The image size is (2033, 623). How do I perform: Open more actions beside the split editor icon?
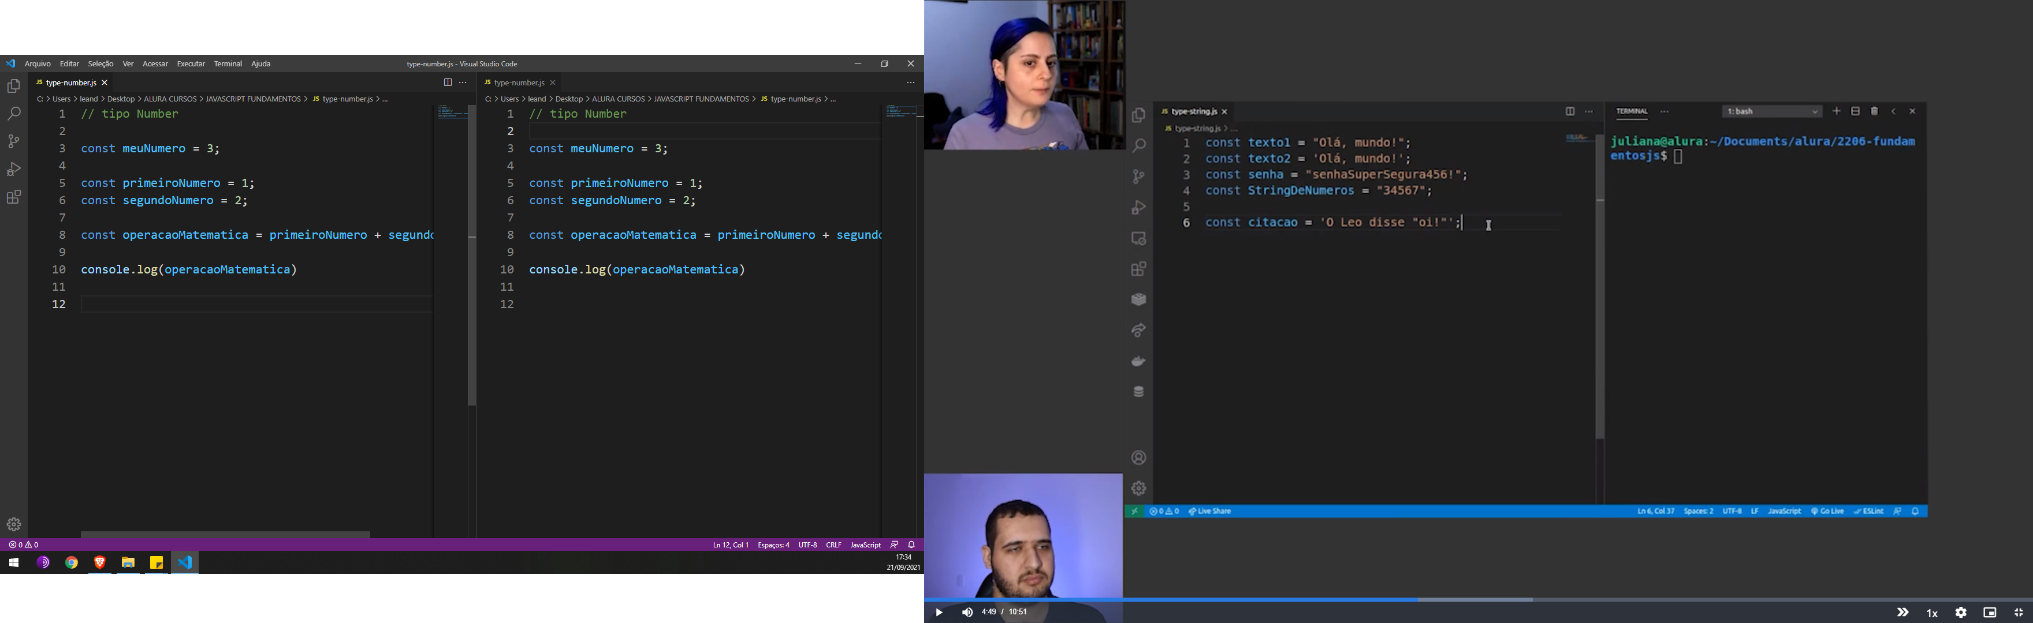pyautogui.click(x=463, y=82)
